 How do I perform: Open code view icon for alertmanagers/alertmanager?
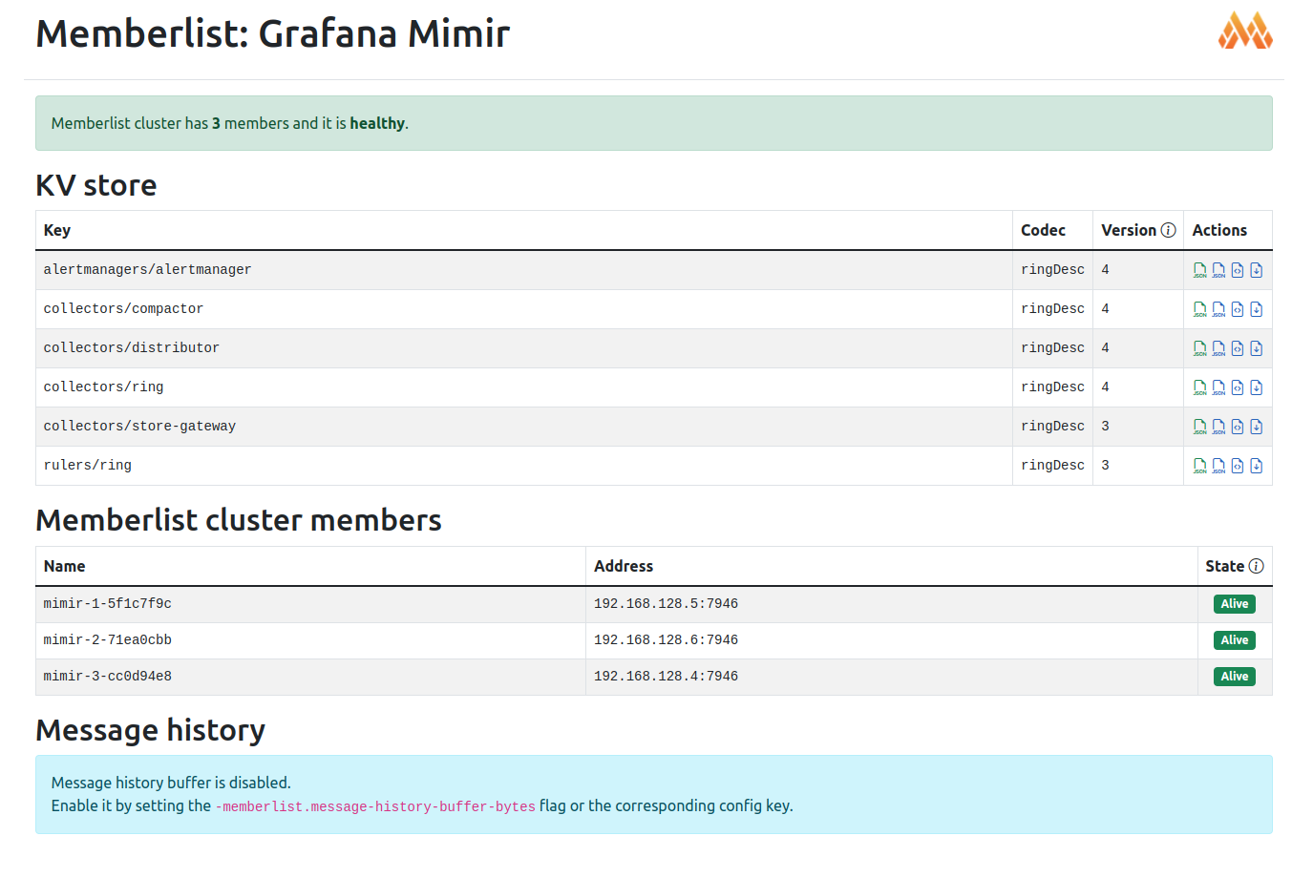point(1238,270)
